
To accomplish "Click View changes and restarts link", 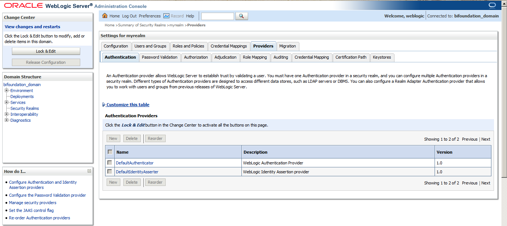I will click(x=32, y=27).
